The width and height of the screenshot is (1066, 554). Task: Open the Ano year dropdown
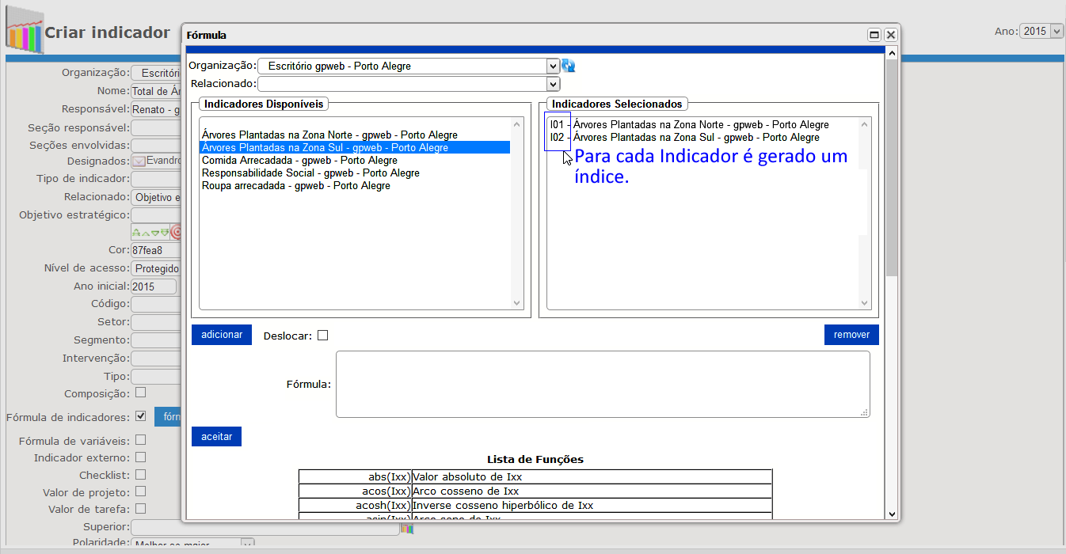1041,32
